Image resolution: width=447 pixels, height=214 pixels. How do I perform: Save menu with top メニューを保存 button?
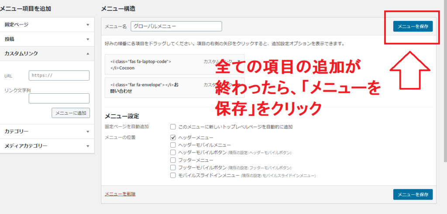click(x=413, y=26)
